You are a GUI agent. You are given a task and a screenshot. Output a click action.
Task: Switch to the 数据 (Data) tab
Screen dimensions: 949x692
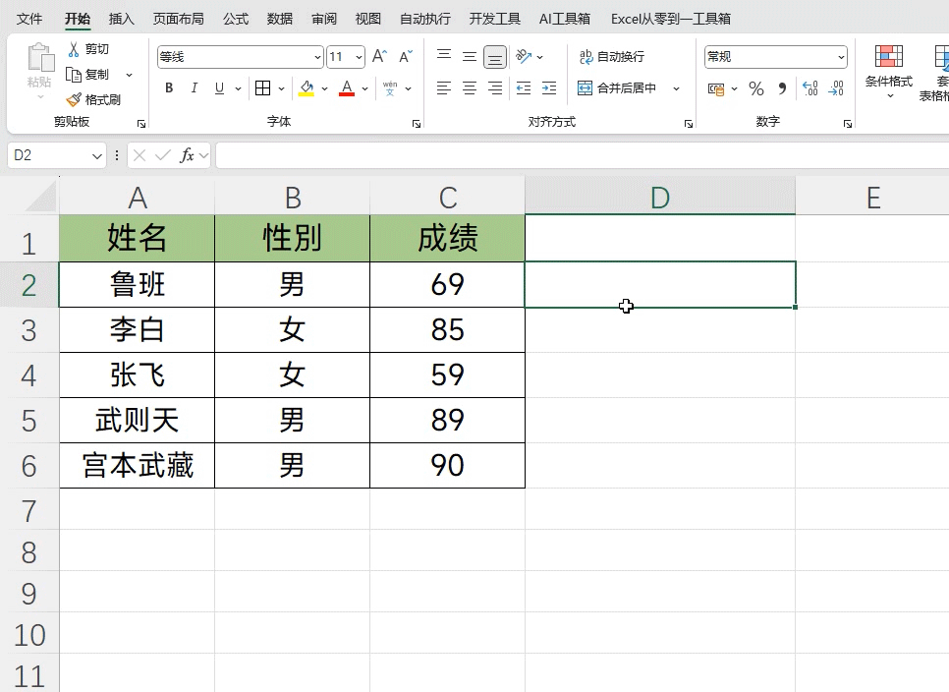280,19
